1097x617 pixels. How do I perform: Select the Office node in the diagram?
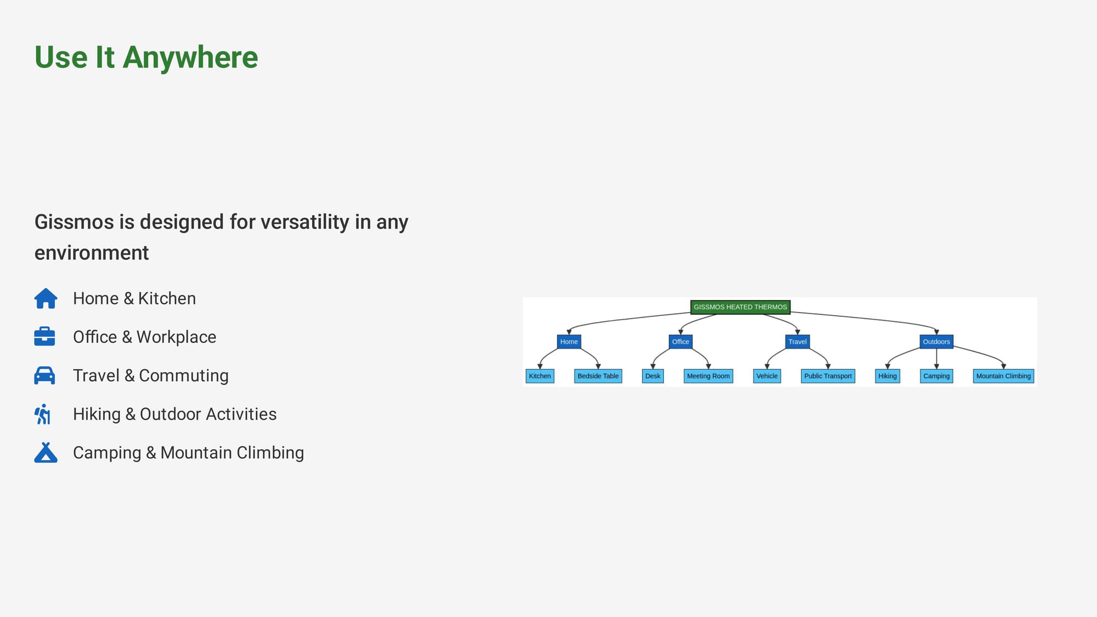click(x=680, y=342)
